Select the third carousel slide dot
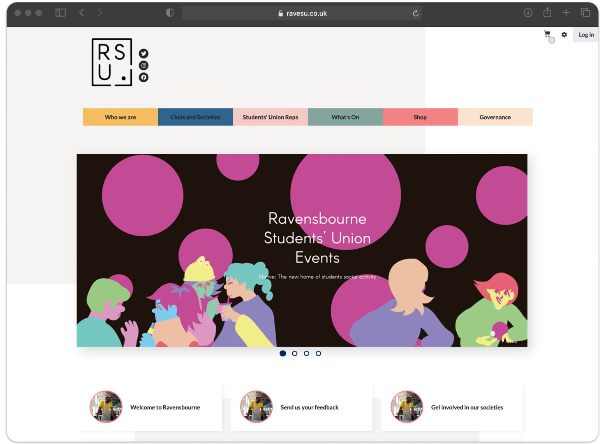 [307, 354]
